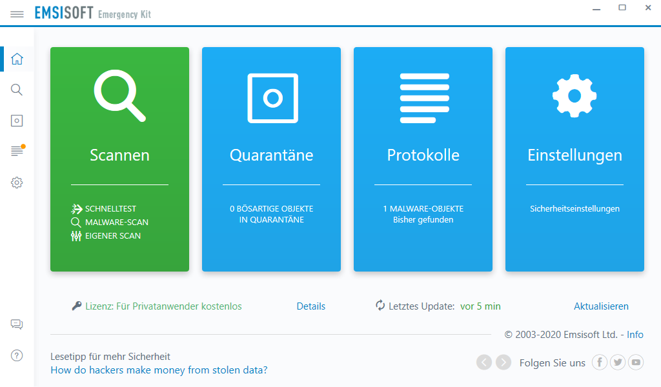The width and height of the screenshot is (661, 387).
Task: Click Aktualisieren to update
Action: tap(601, 306)
